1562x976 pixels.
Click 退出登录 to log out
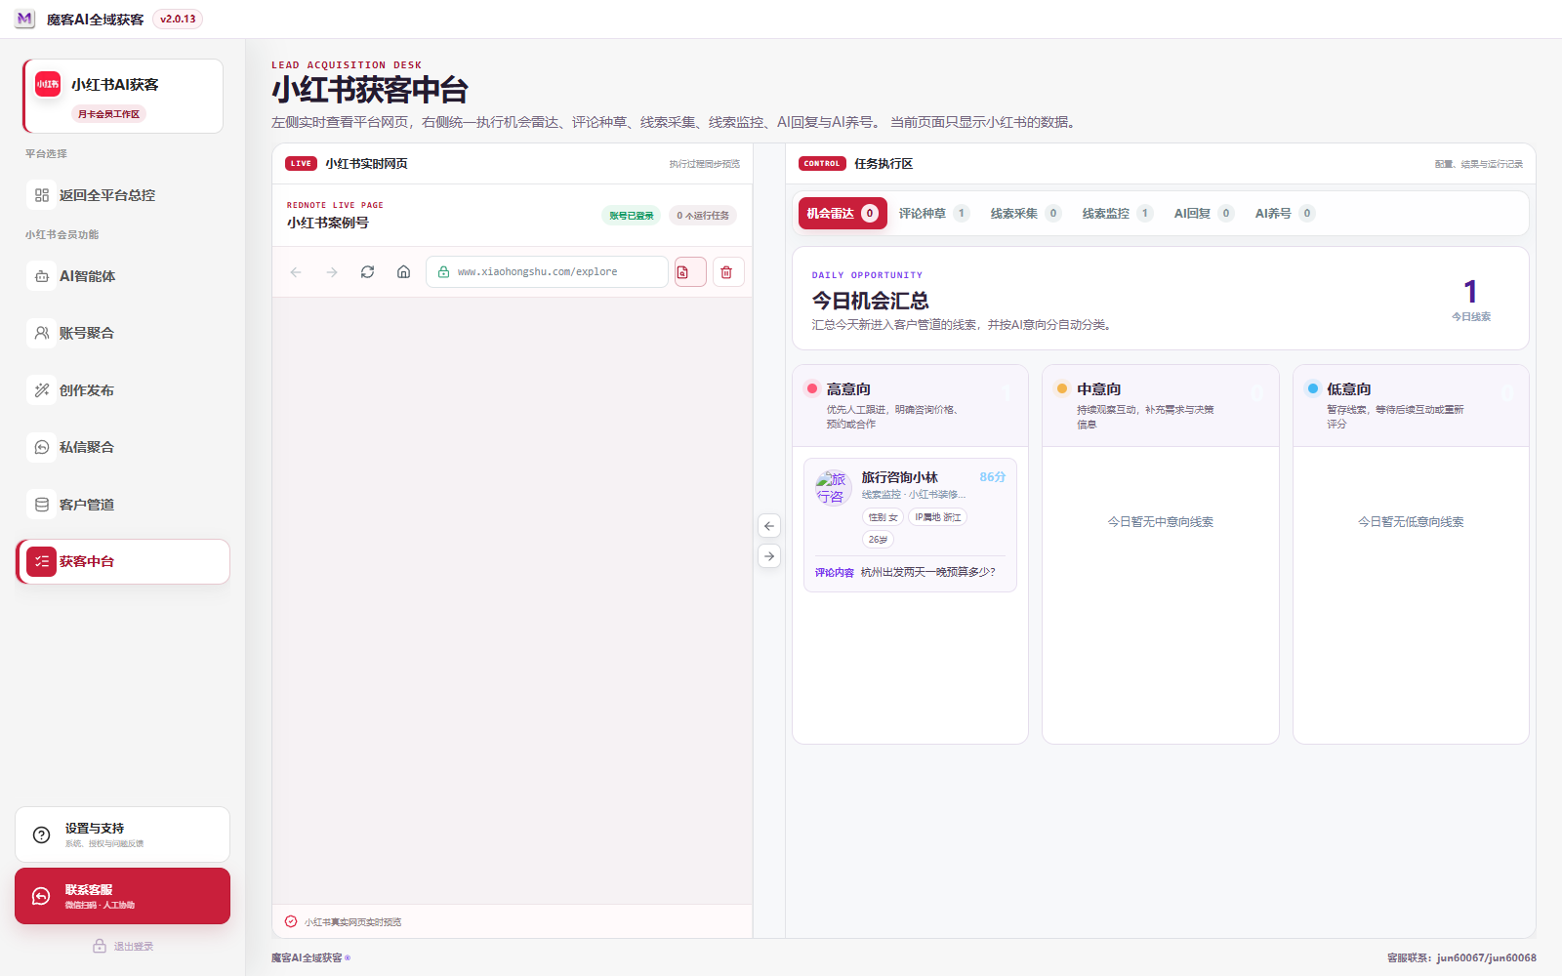(123, 947)
